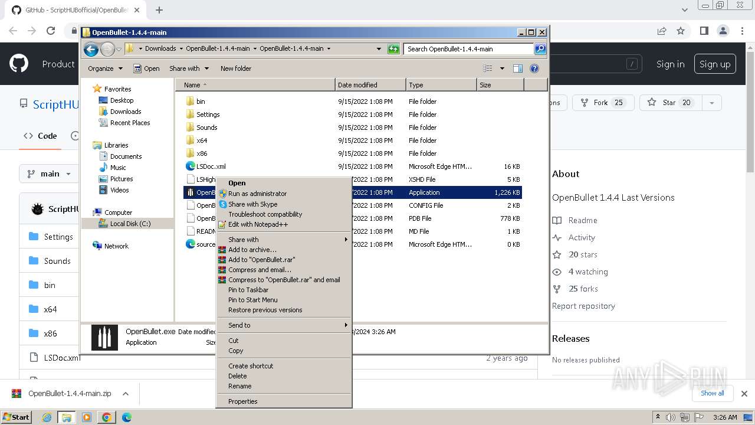Screen dimensions: 755x425
Task: Toggle the preview pane icon
Action: 517,68
